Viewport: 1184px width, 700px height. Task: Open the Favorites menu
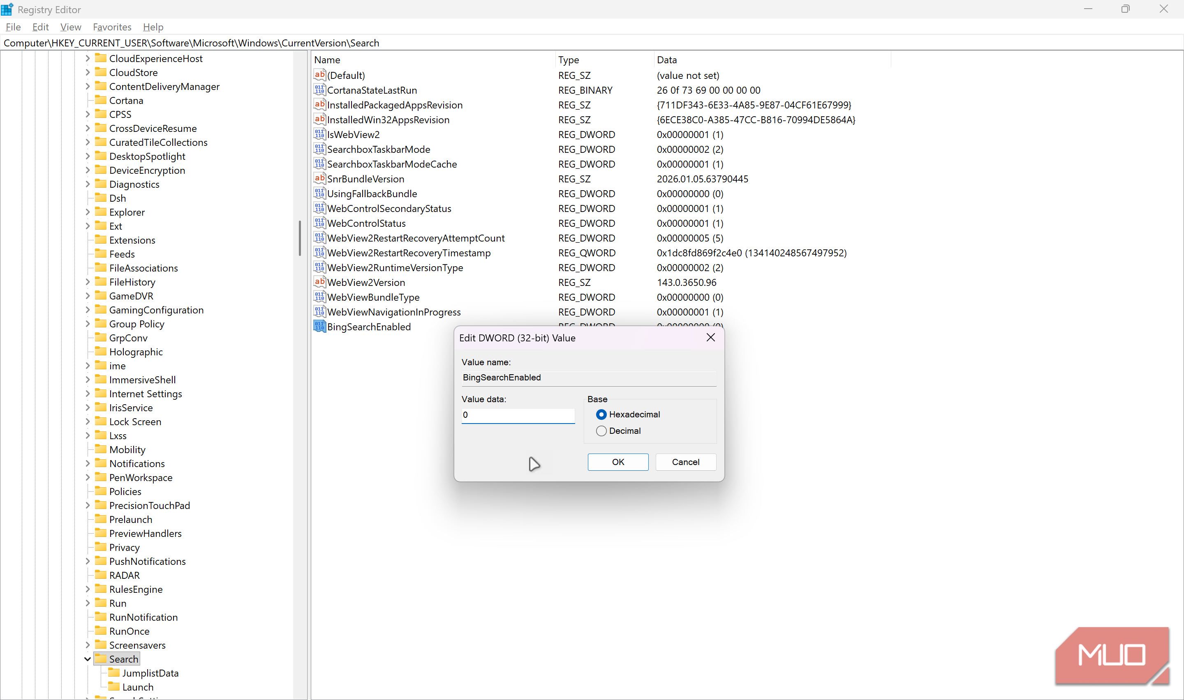[112, 27]
